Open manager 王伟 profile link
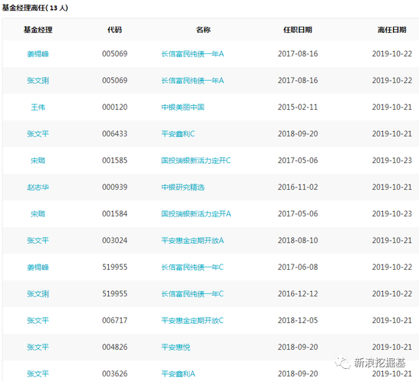The image size is (419, 381). [x=38, y=107]
